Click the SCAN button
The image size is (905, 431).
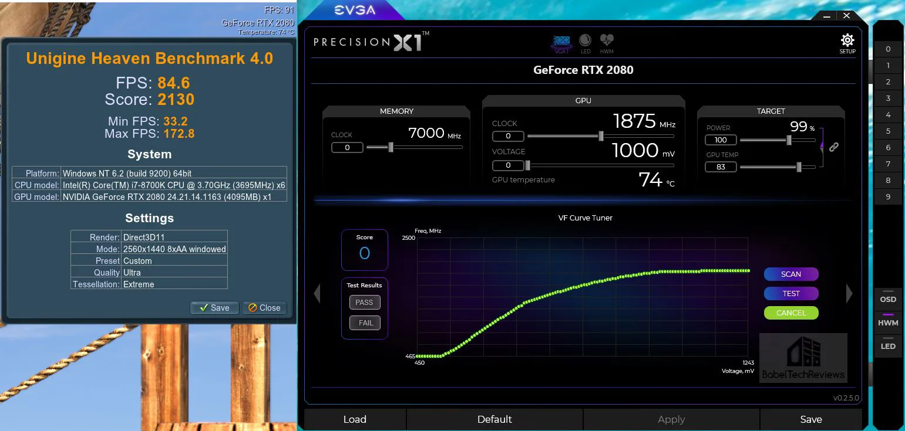point(791,274)
